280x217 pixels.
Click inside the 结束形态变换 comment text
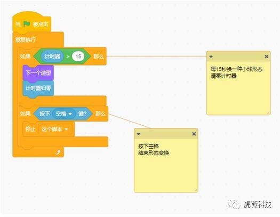tap(154, 153)
